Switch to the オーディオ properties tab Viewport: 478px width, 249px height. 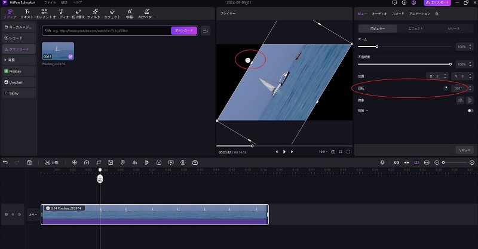(x=379, y=14)
